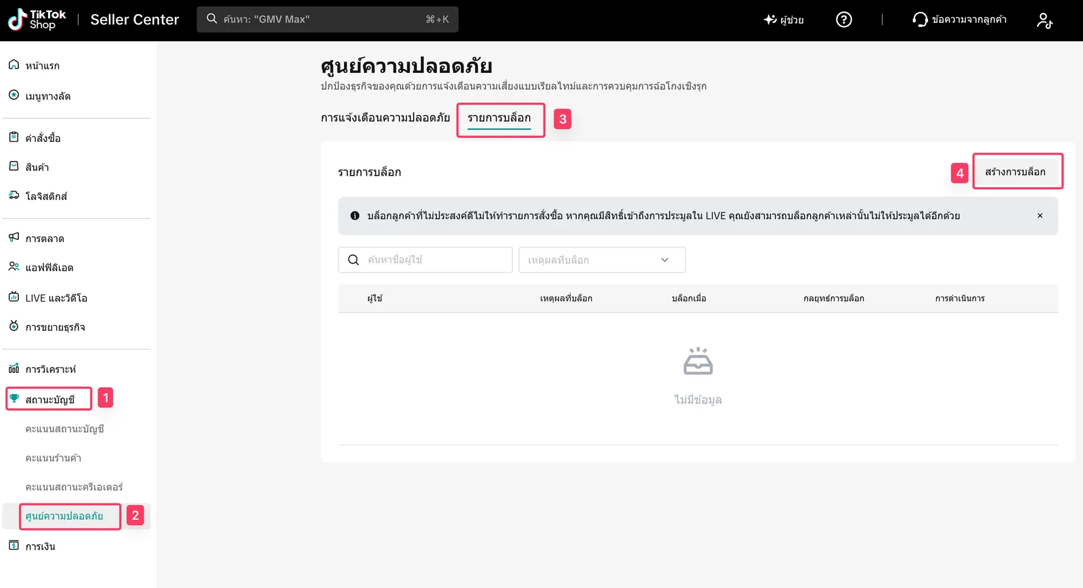This screenshot has width=1083, height=588.
Task: Click the info icon in the banner
Action: [x=355, y=216]
